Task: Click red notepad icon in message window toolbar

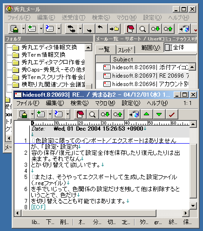Action: [80, 114]
